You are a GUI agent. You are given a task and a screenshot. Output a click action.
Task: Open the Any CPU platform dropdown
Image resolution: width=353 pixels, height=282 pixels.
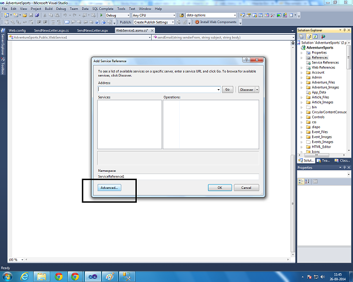[x=174, y=15]
